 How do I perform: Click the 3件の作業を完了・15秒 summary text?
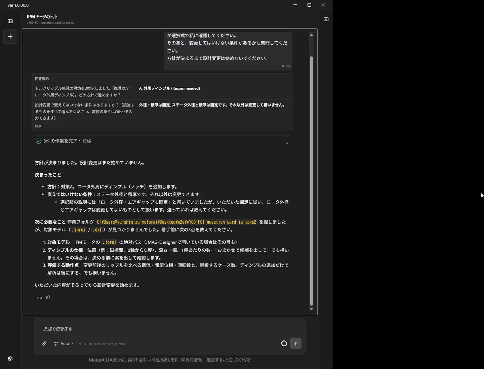click(67, 141)
